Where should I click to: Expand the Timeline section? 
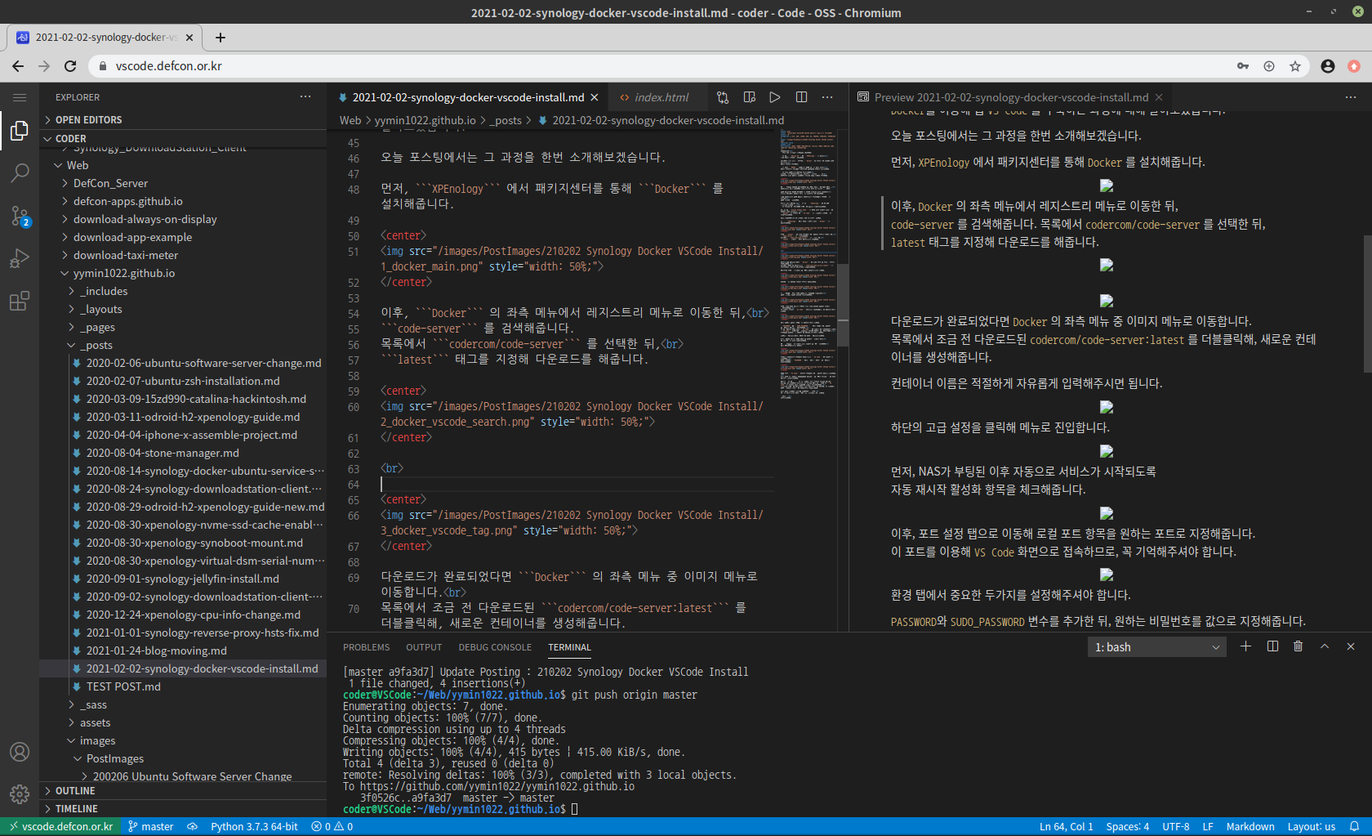(x=183, y=809)
